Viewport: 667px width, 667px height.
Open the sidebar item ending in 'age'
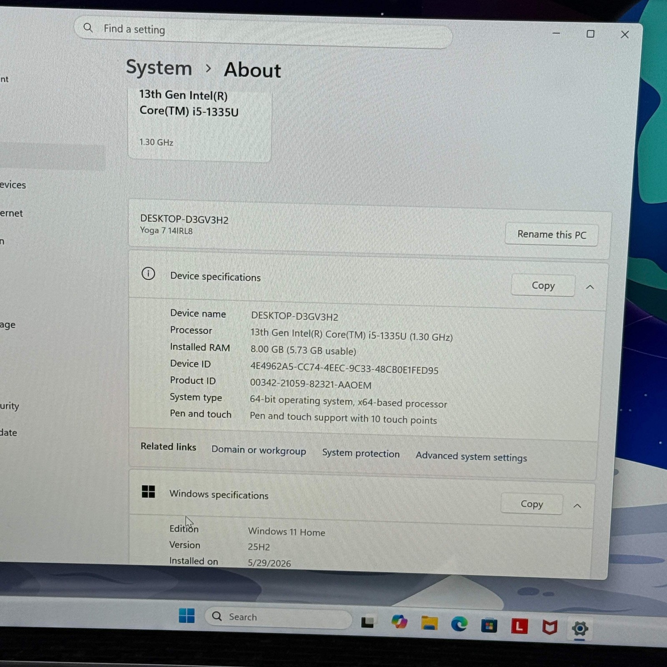tap(8, 325)
